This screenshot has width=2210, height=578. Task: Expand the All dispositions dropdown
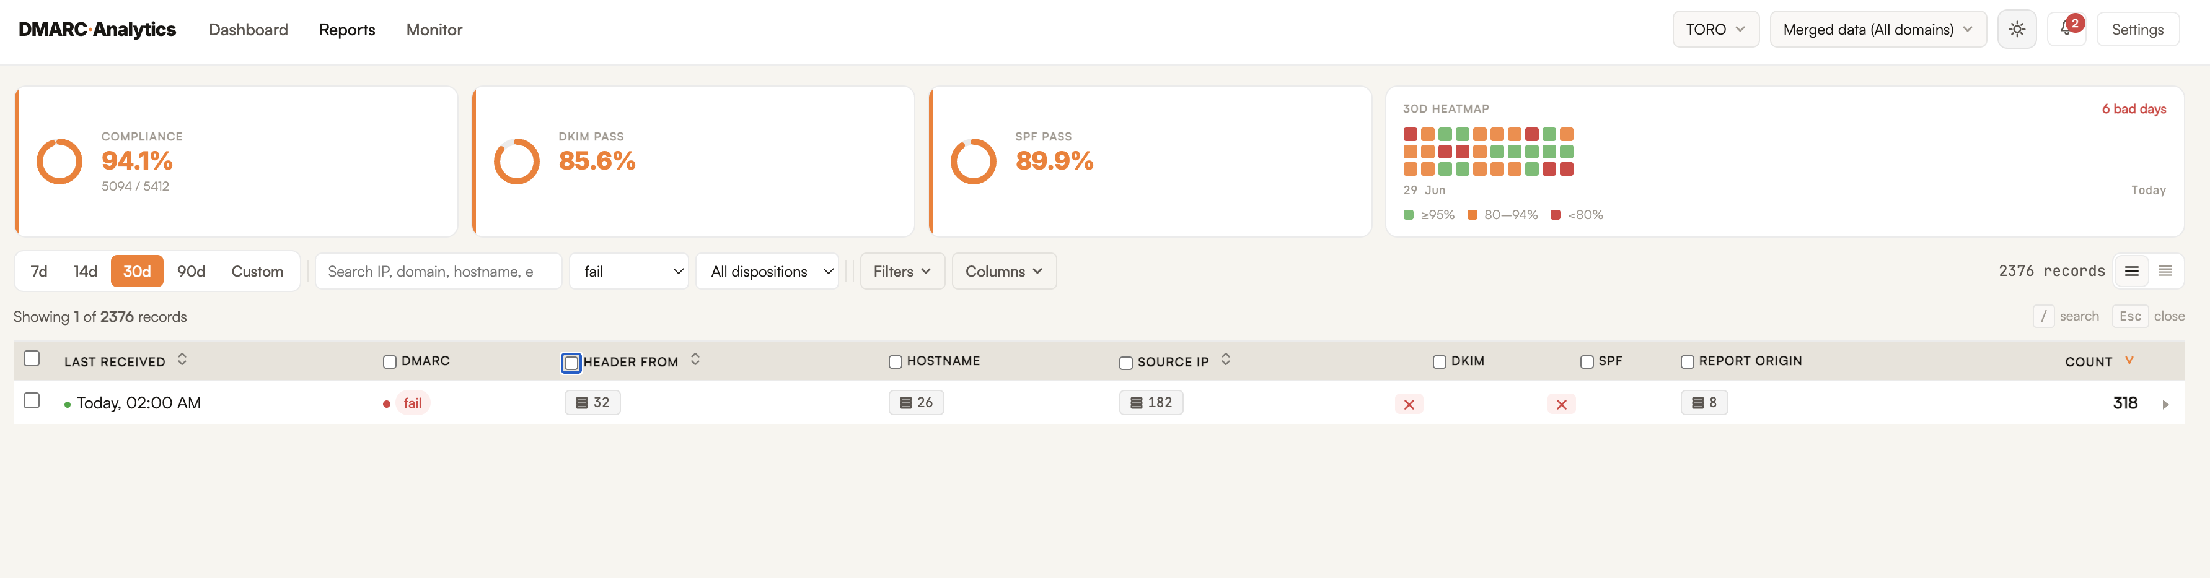[768, 272]
